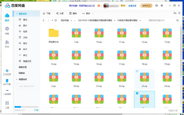Select the 13.zip archive icon
The image size is (184, 115).
(167, 33)
